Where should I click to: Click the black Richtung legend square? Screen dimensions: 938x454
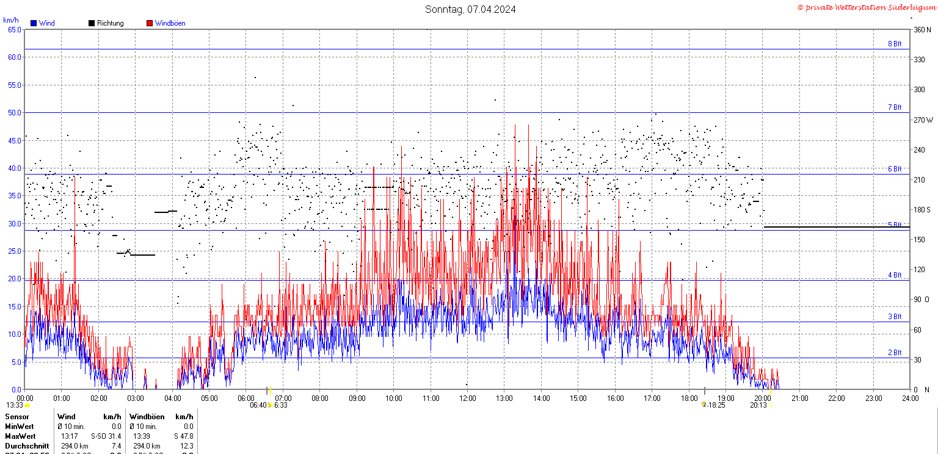coord(92,23)
